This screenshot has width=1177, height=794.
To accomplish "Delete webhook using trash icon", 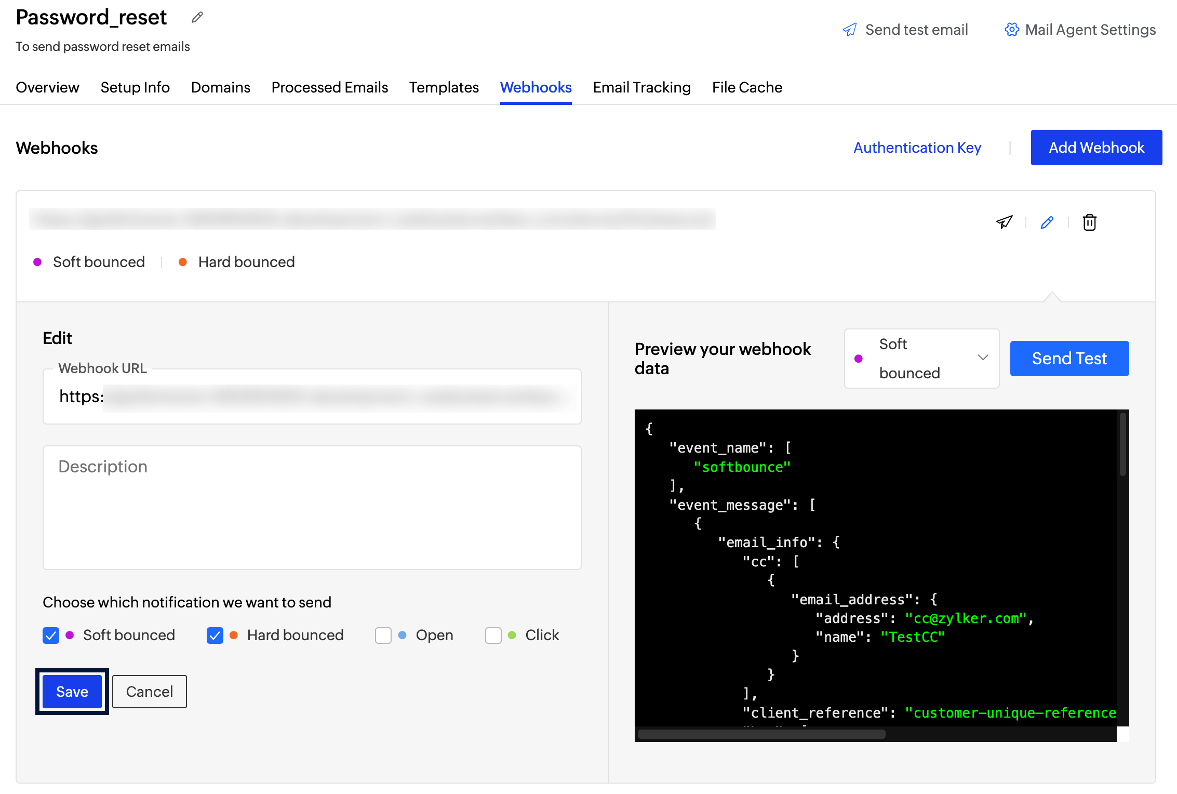I will 1089,222.
